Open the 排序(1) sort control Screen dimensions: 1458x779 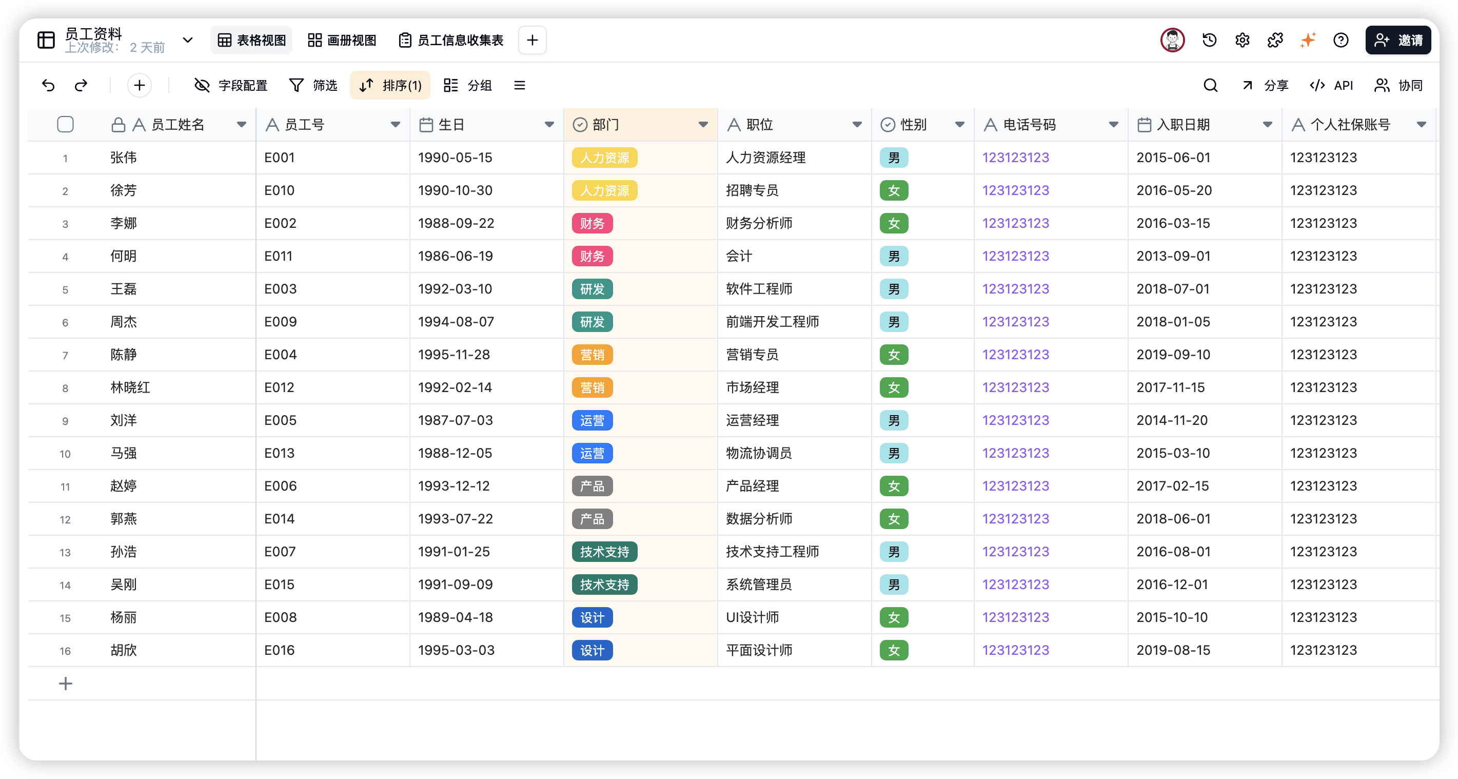pyautogui.click(x=390, y=86)
